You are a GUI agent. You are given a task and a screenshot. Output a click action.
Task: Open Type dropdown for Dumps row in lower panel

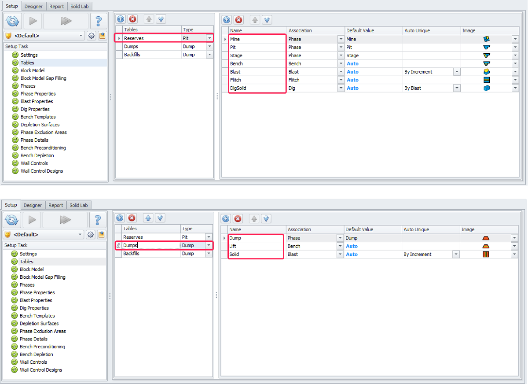209,245
